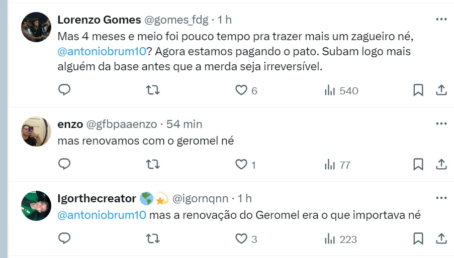Like Lorenzo Gomes's tweet
This screenshot has height=258, width=454.
241,90
